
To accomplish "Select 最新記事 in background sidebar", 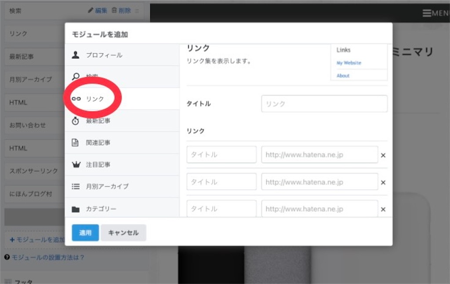I will (x=34, y=57).
